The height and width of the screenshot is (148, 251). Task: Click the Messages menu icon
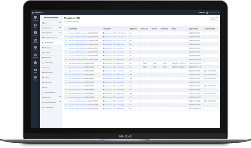pyautogui.click(x=43, y=48)
